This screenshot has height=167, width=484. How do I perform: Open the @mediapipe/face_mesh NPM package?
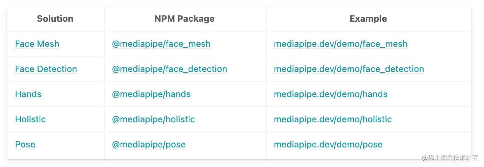pyautogui.click(x=161, y=44)
